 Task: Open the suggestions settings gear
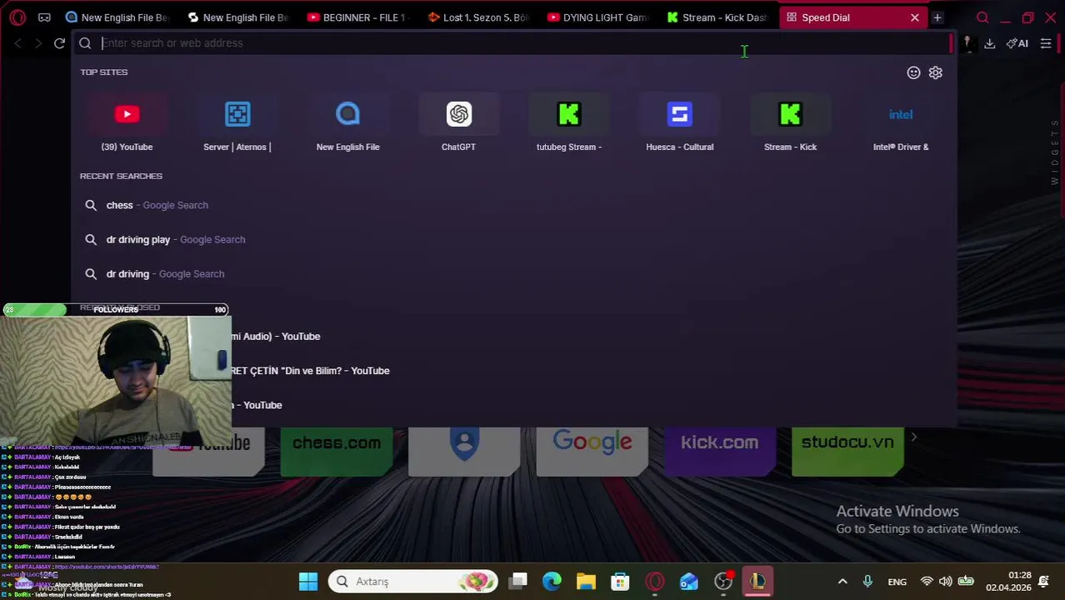click(936, 72)
